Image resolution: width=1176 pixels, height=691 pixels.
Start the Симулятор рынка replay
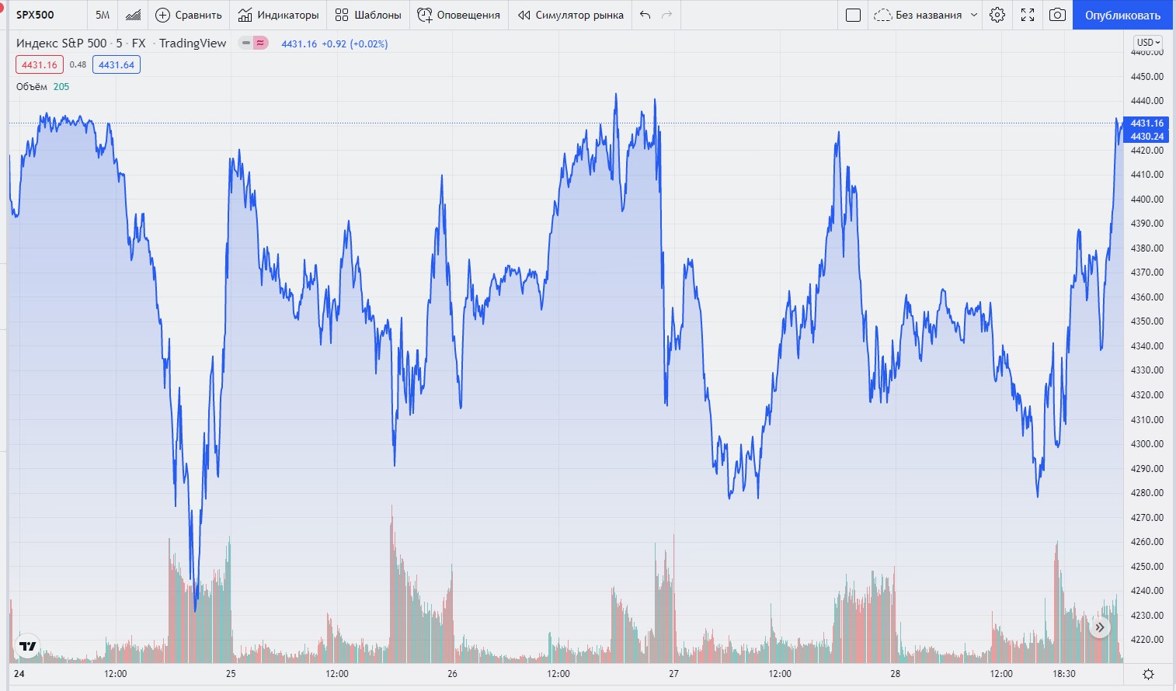[571, 15]
